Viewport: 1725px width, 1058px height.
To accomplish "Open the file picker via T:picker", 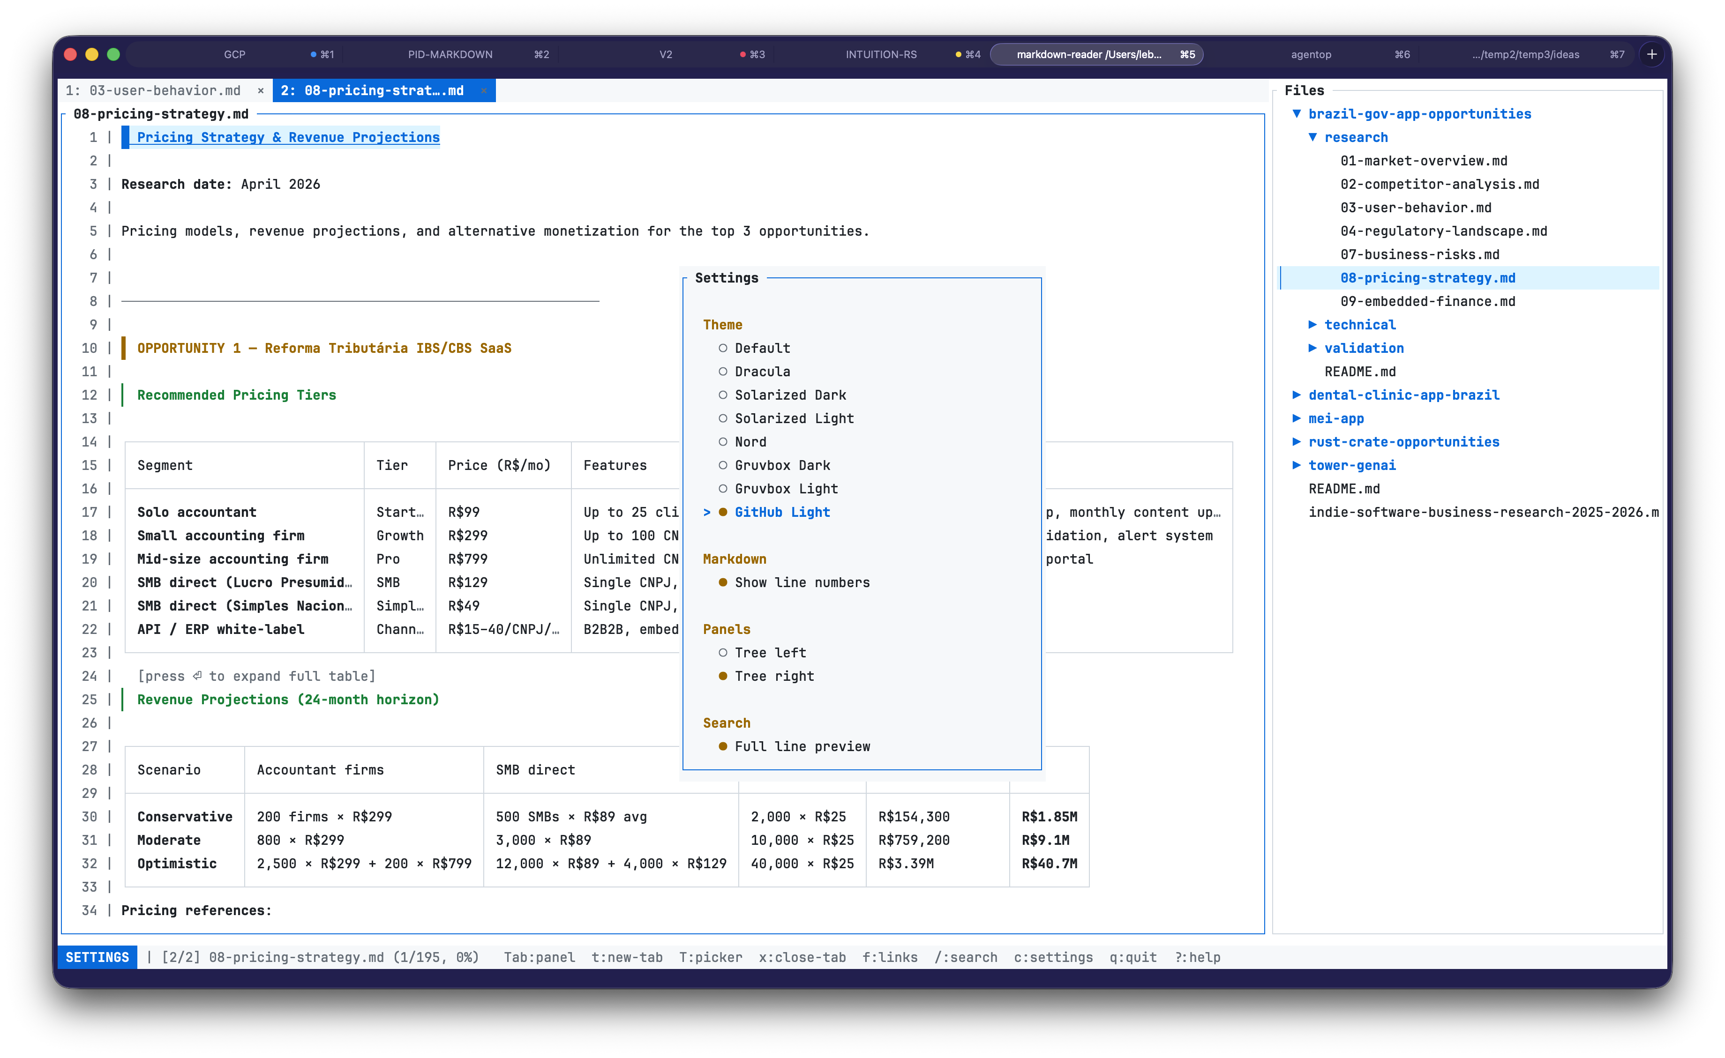I will click(x=711, y=957).
